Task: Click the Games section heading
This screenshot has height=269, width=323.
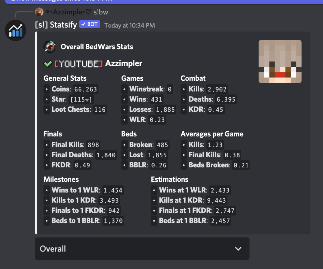Action: 132,78
